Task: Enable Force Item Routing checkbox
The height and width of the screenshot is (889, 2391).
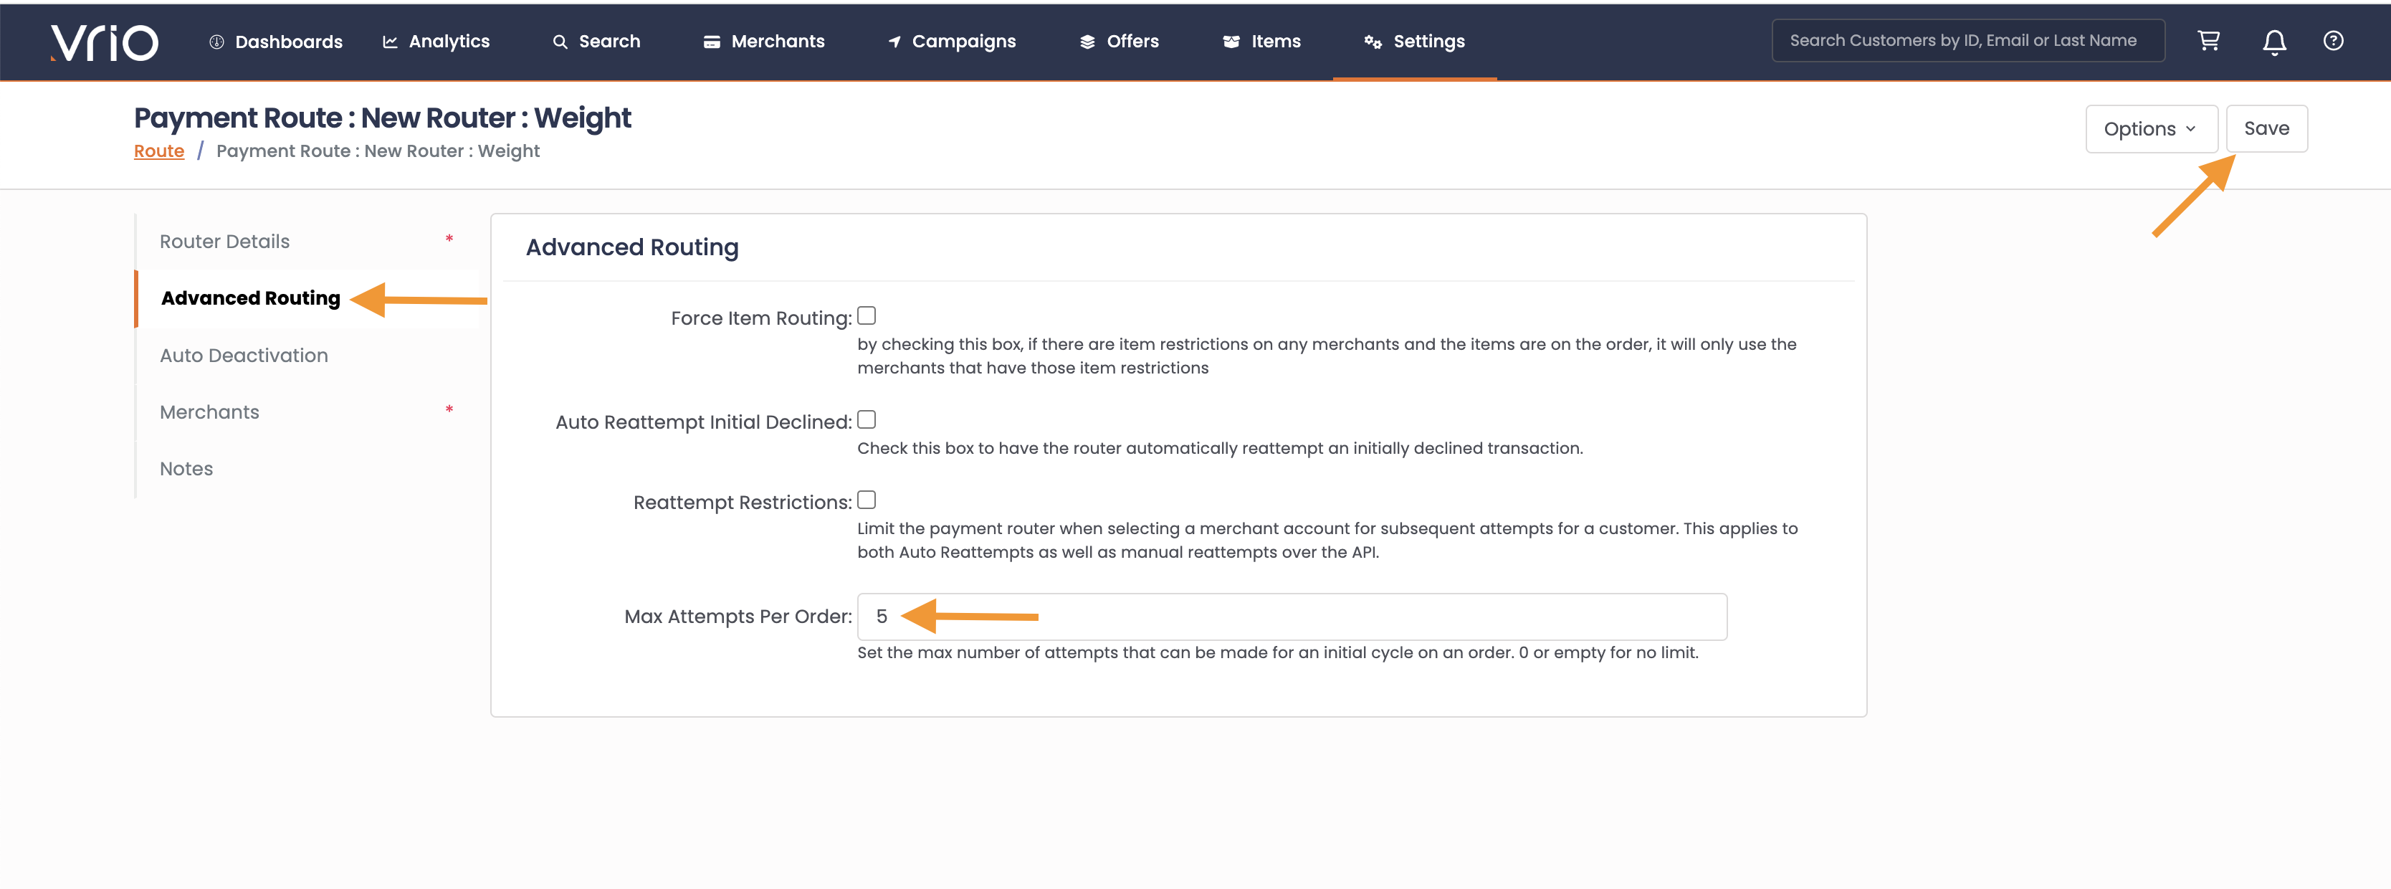Action: 866,316
